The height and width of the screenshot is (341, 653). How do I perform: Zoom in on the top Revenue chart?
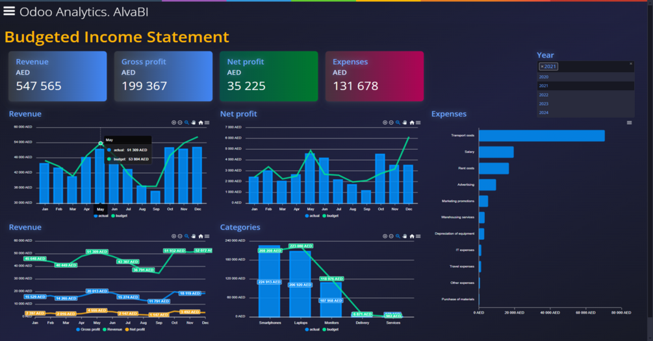[173, 123]
